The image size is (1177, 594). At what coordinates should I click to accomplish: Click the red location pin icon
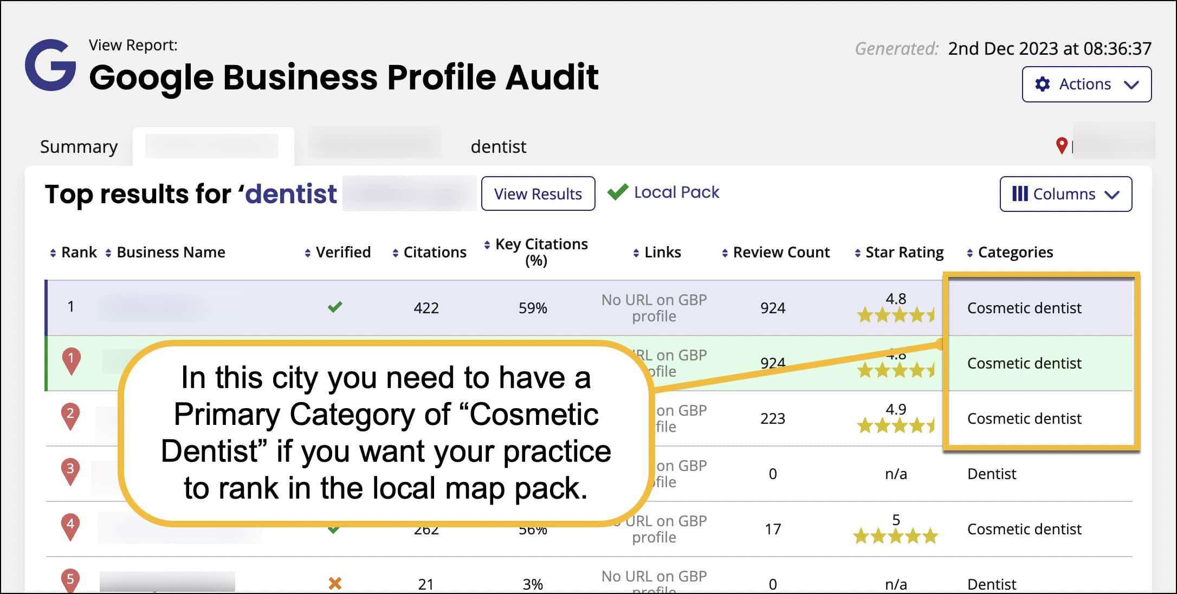click(x=1062, y=145)
